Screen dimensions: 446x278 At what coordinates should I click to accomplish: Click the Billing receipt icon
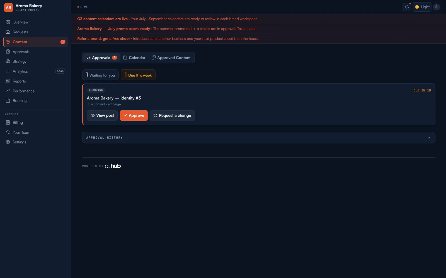[8, 123]
